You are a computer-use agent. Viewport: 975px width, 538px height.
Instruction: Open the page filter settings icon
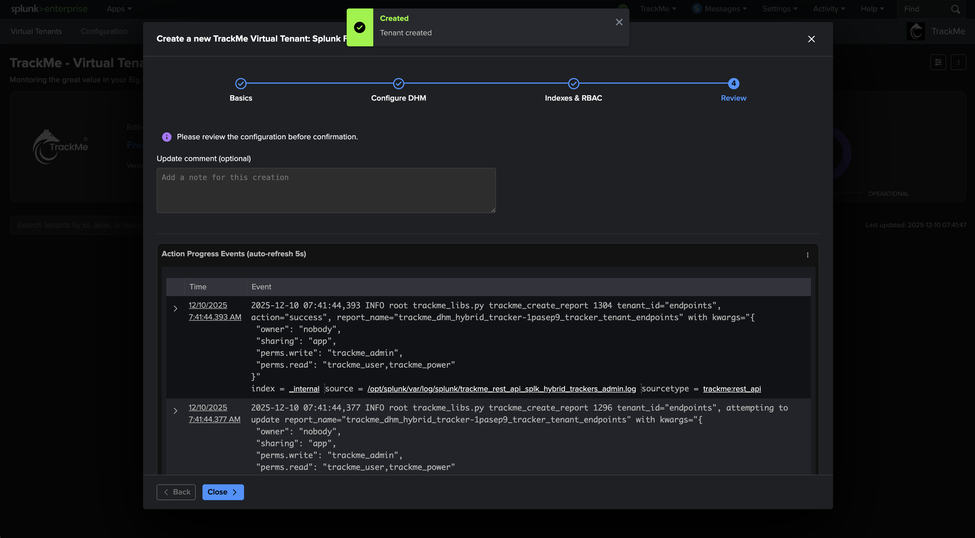[x=938, y=62]
